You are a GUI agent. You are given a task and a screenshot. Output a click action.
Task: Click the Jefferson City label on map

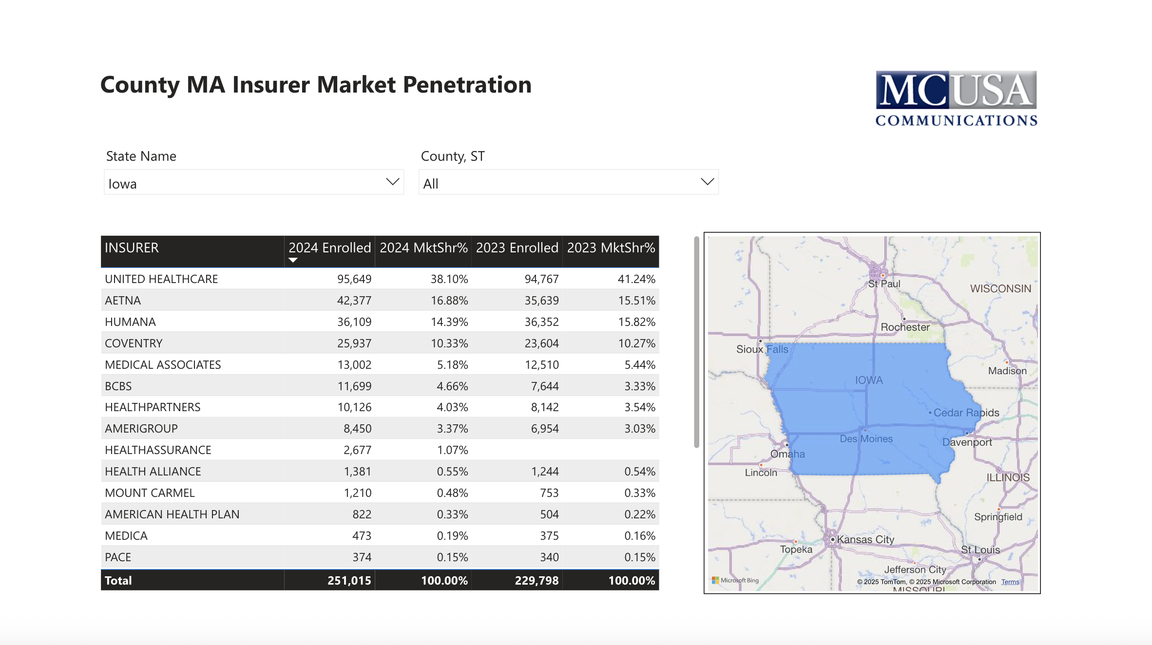point(915,569)
